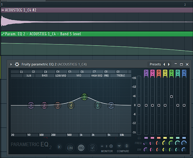Click band 4 yellow FREQ knob
The width and height of the screenshot is (193, 158).
165,143
